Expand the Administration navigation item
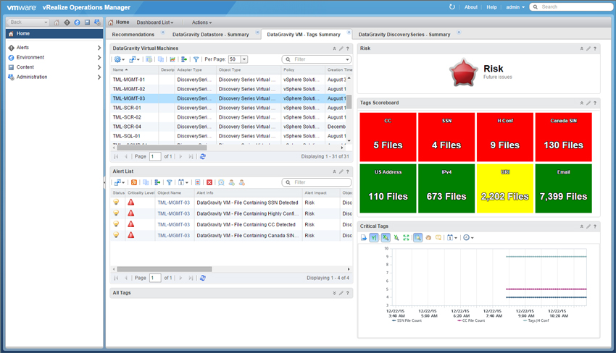This screenshot has height=353, width=616. coord(99,77)
